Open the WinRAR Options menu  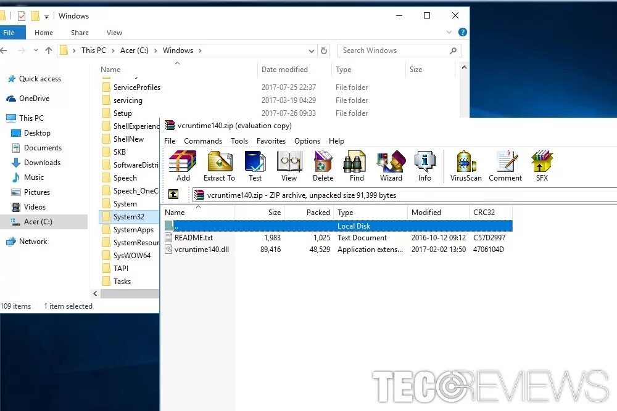coord(307,140)
